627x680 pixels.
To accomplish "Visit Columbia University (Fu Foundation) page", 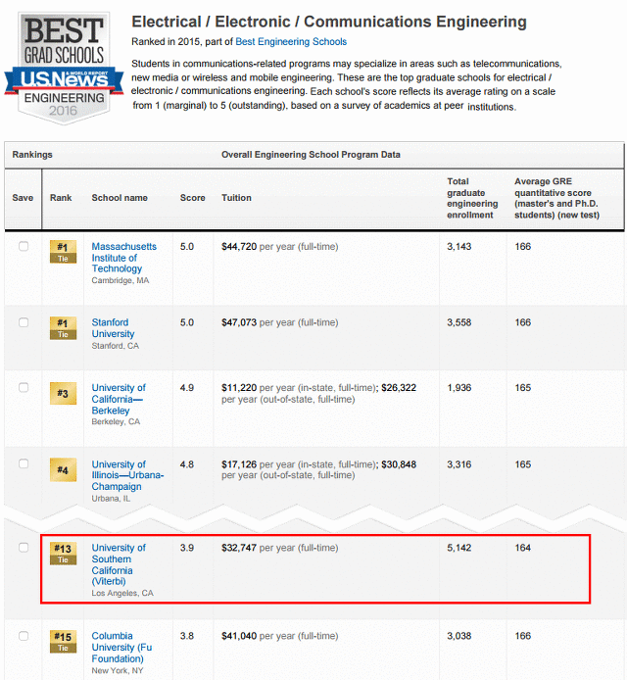I will (121, 647).
